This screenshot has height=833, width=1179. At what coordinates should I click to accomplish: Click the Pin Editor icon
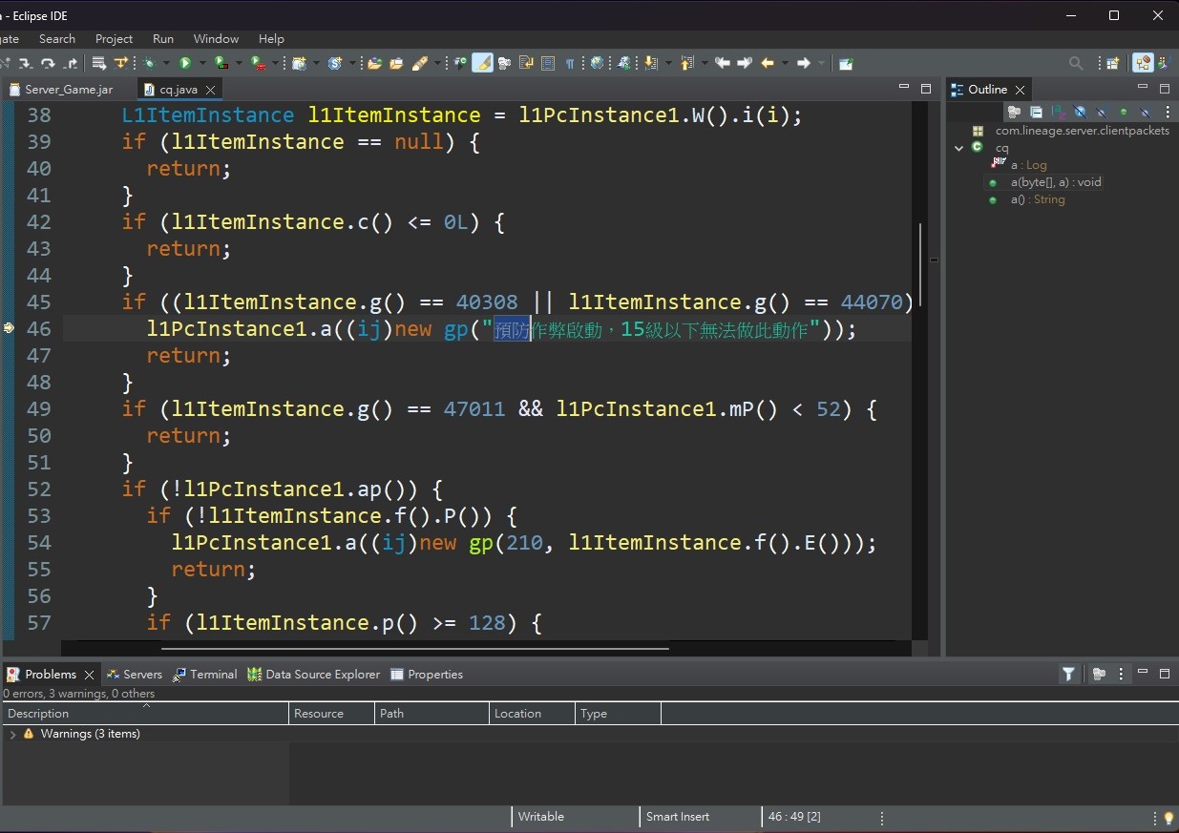tap(846, 63)
